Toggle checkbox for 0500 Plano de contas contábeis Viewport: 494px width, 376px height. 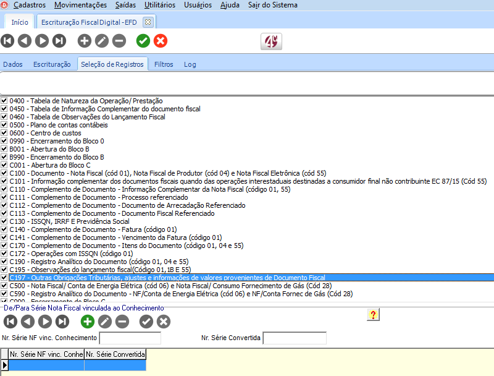4,125
